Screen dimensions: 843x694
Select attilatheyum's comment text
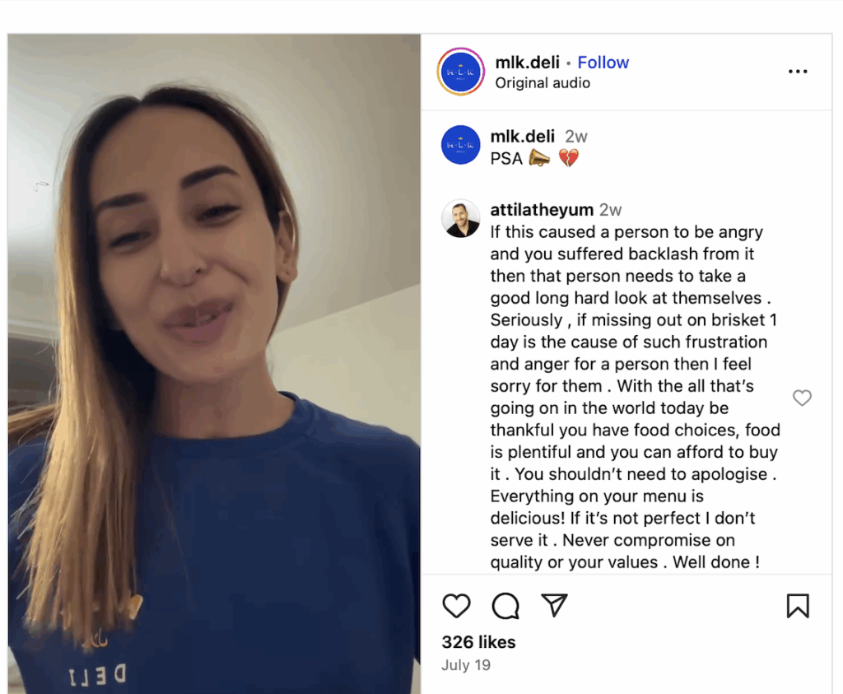click(635, 398)
